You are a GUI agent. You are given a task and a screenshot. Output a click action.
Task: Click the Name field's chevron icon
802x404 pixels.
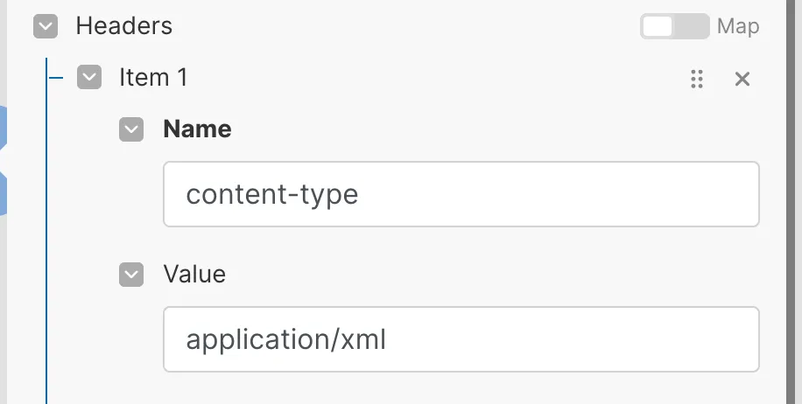pos(131,129)
